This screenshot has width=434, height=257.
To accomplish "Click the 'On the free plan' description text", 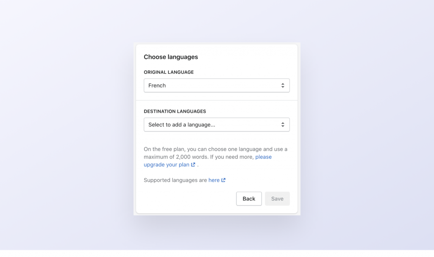I will 178,149.
